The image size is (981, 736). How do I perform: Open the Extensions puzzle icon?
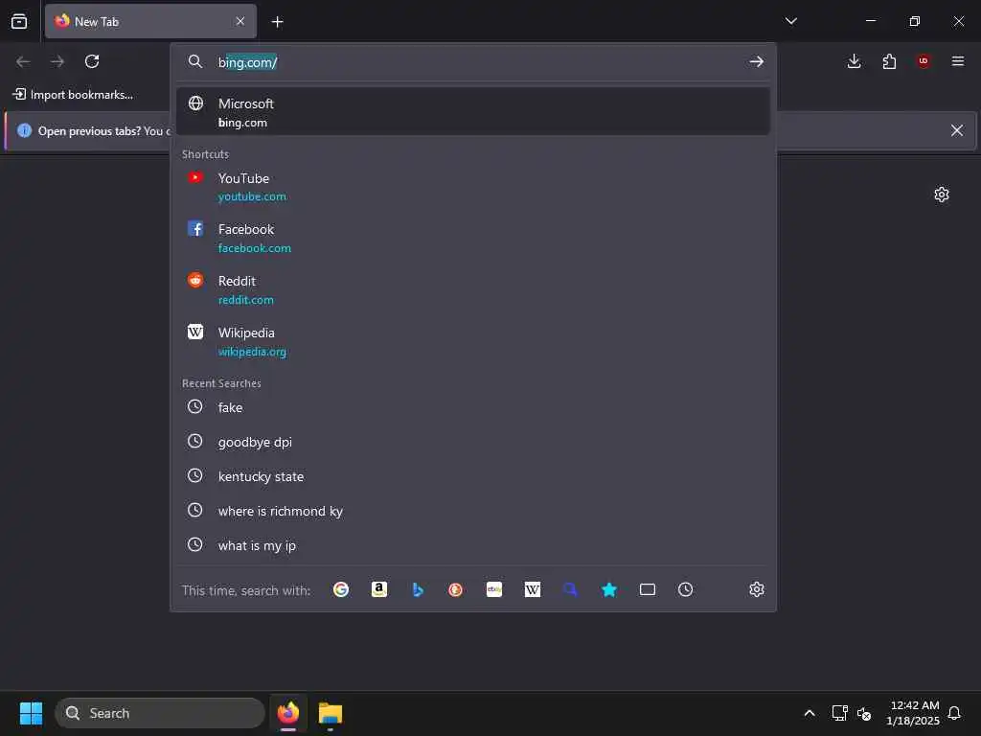pos(889,61)
